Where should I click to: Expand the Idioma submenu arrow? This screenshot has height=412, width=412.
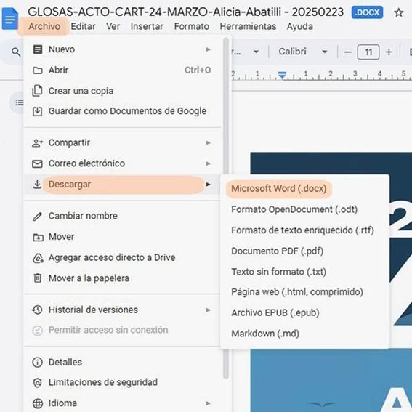click(208, 403)
